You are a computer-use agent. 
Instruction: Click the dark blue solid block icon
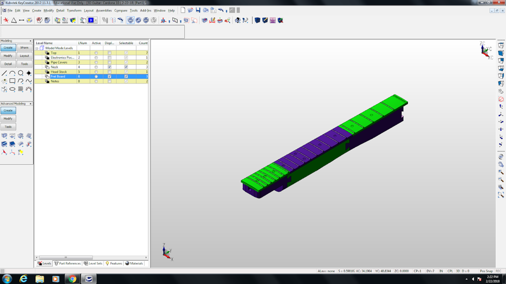click(x=257, y=20)
